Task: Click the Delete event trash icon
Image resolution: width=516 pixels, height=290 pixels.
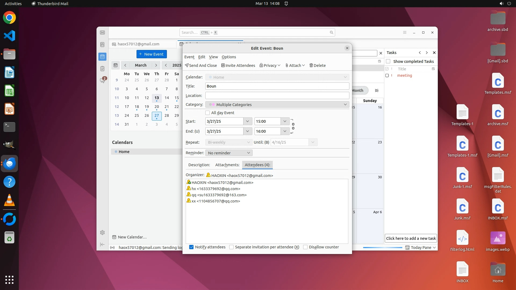Action: click(x=311, y=66)
